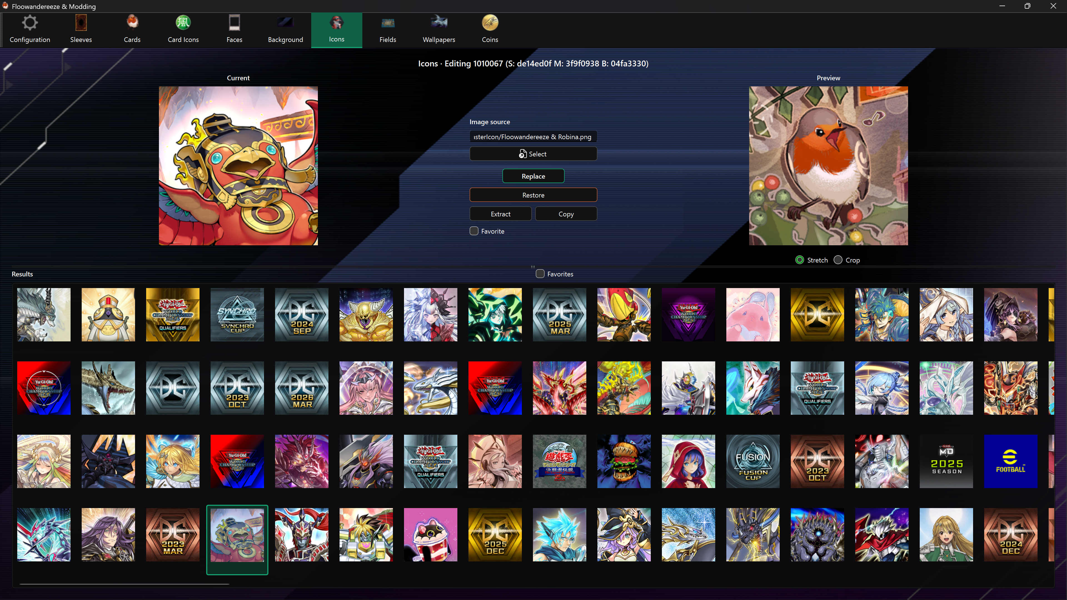Click the Replace button
This screenshot has height=600, width=1067.
pos(533,176)
